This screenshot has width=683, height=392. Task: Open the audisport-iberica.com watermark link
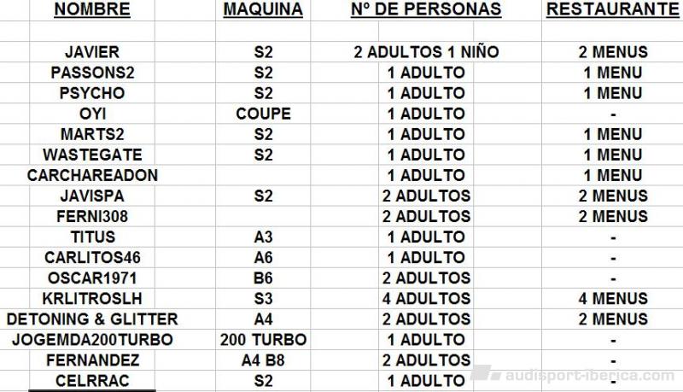click(590, 376)
